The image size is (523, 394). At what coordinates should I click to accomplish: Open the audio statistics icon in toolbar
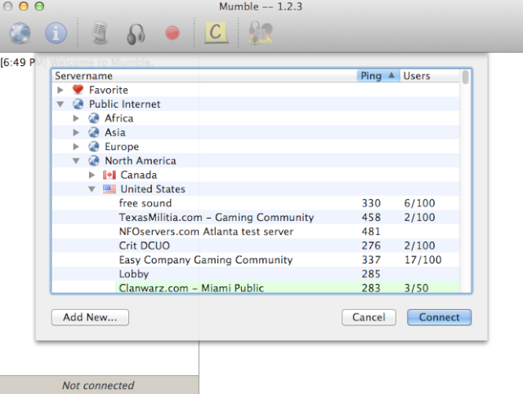[261, 33]
